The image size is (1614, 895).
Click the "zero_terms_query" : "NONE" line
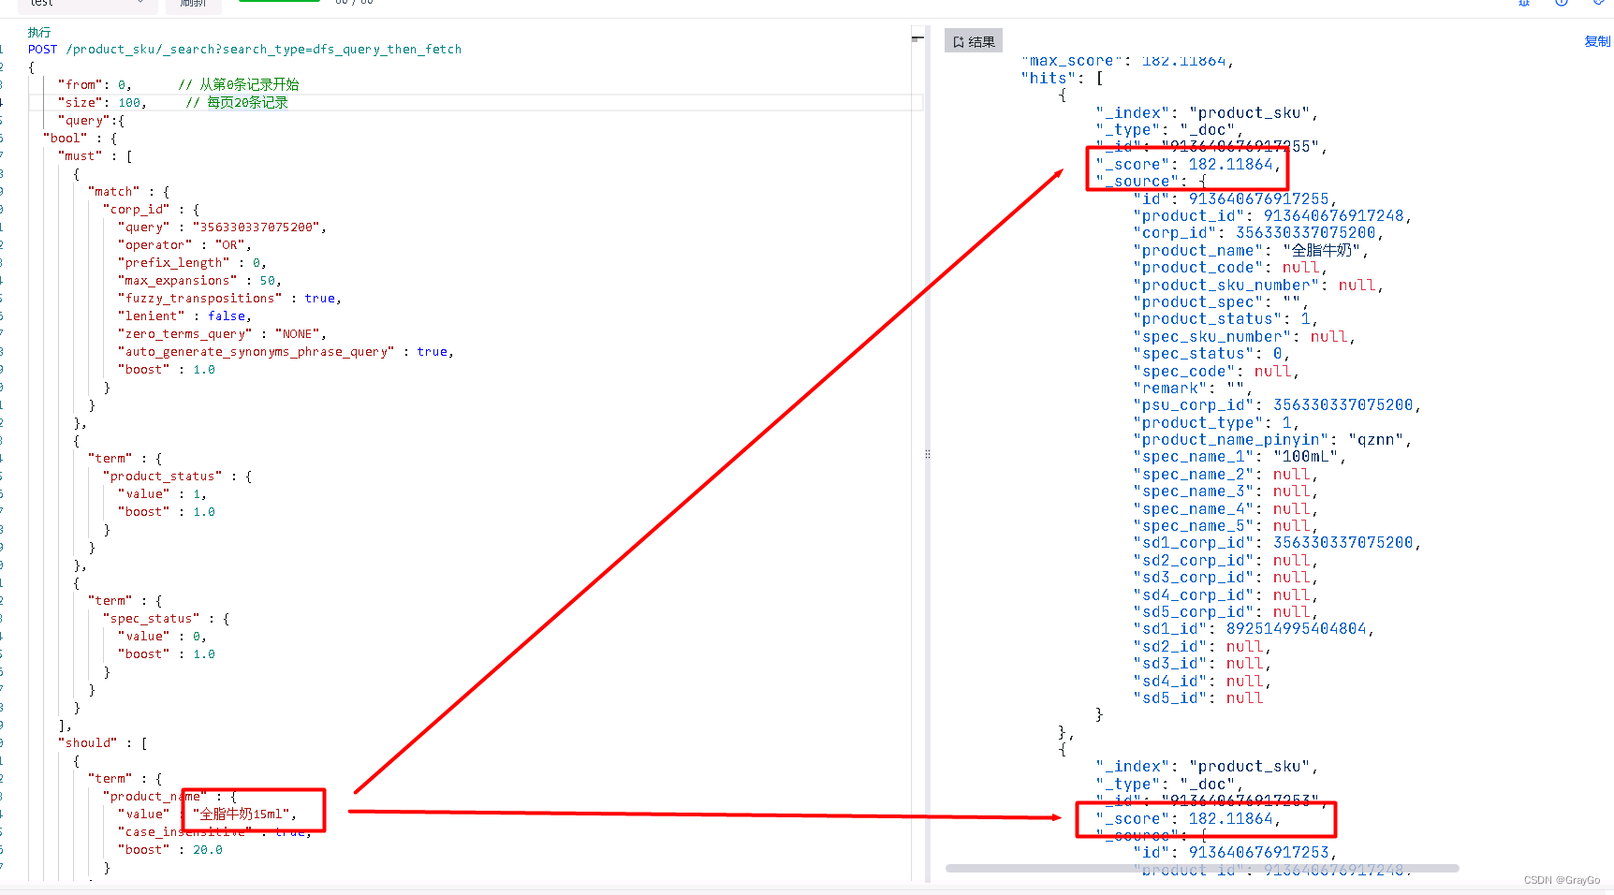coord(222,333)
